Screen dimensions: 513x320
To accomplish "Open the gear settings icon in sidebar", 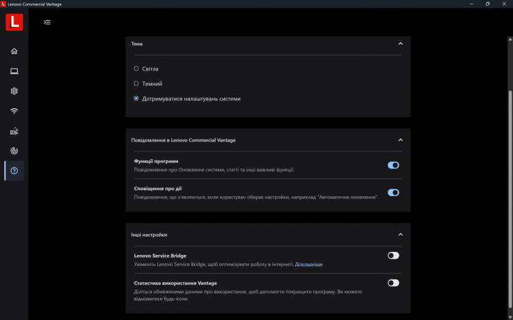I will point(14,91).
